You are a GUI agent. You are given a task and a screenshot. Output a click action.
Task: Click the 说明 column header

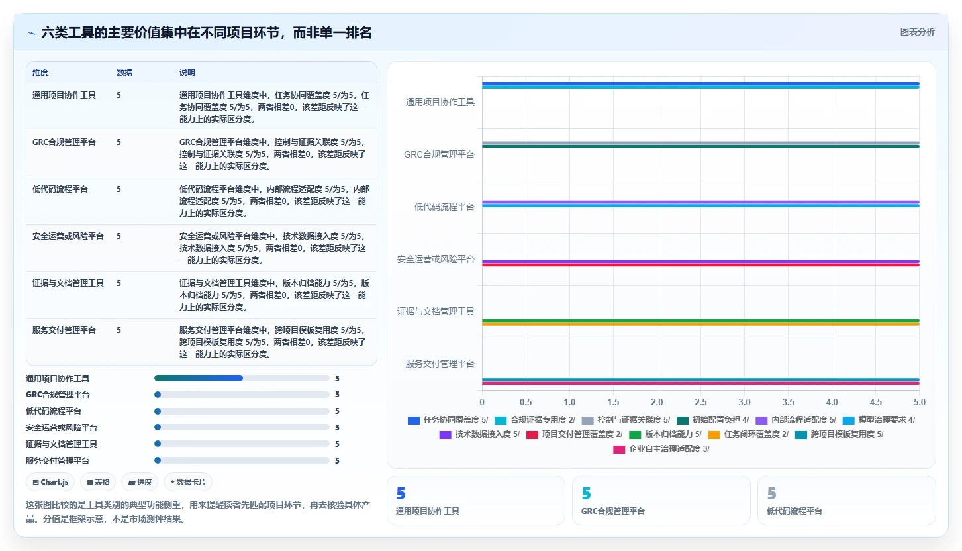[x=187, y=72]
